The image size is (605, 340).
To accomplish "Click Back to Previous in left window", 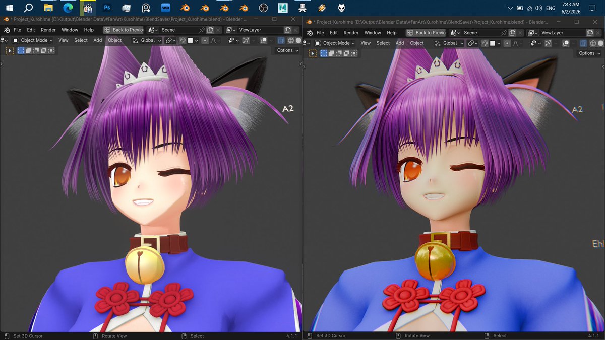I will 124,30.
